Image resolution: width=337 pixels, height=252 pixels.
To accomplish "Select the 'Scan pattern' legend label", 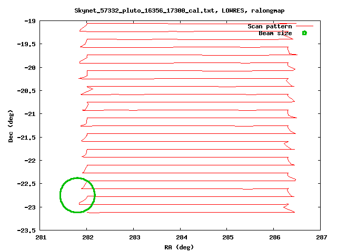I will tap(270, 26).
